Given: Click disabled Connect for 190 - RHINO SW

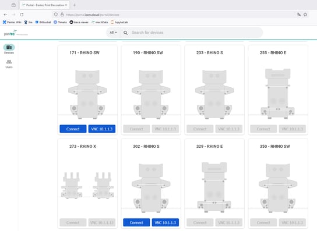Looking at the screenshot, I should pos(136,129).
